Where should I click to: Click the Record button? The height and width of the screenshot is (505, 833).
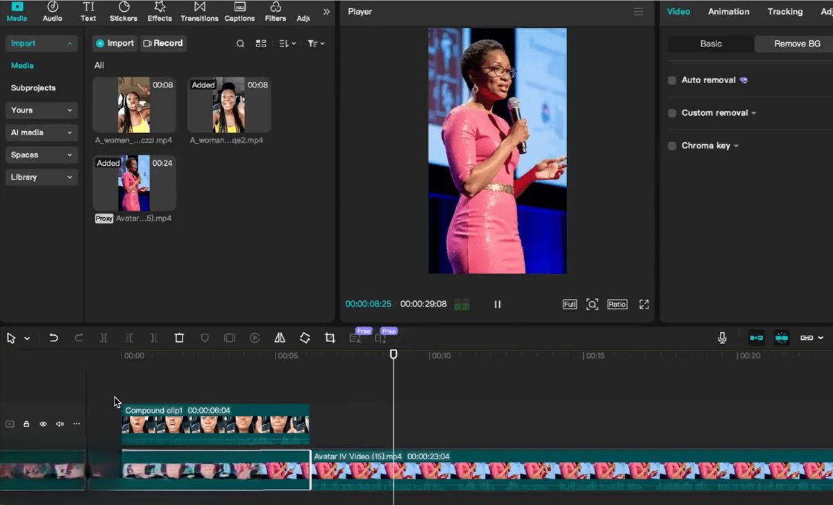tap(163, 43)
